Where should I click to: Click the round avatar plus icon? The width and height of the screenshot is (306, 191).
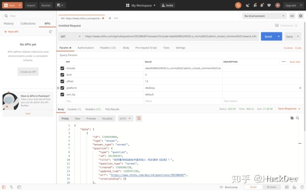pyautogui.click(x=278, y=5)
